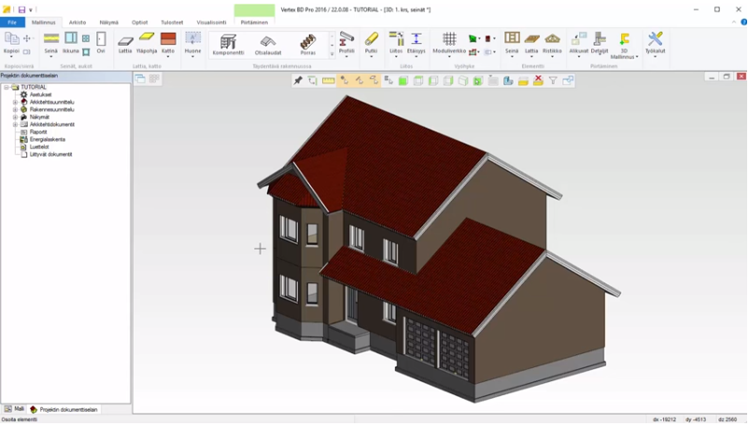Open the File menu

12,21
